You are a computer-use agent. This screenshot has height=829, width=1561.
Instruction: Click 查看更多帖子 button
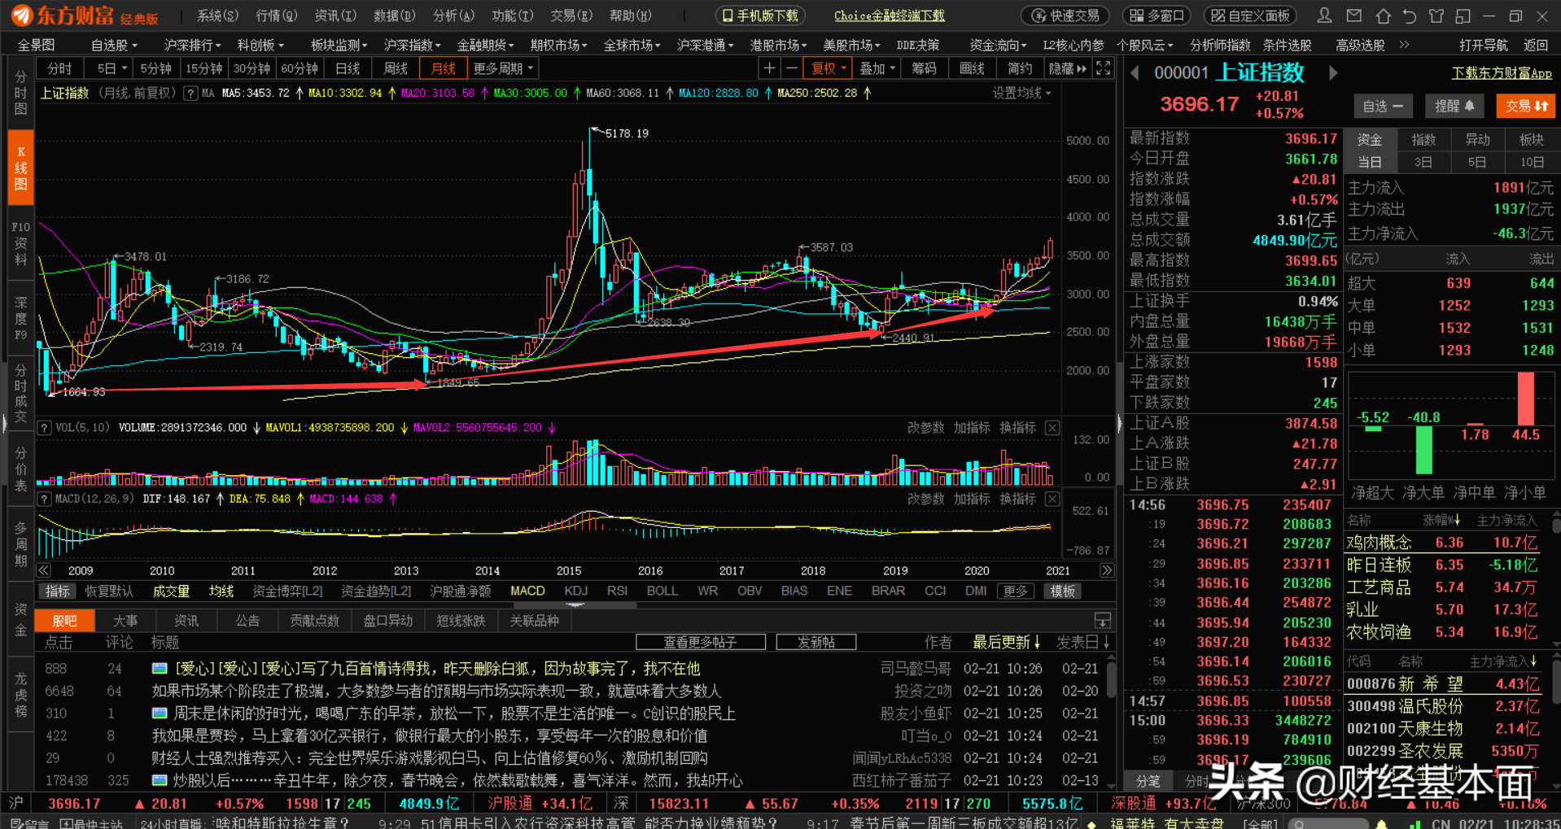point(701,643)
